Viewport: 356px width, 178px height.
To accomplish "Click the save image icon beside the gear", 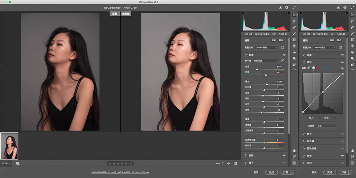I will click(x=280, y=7).
